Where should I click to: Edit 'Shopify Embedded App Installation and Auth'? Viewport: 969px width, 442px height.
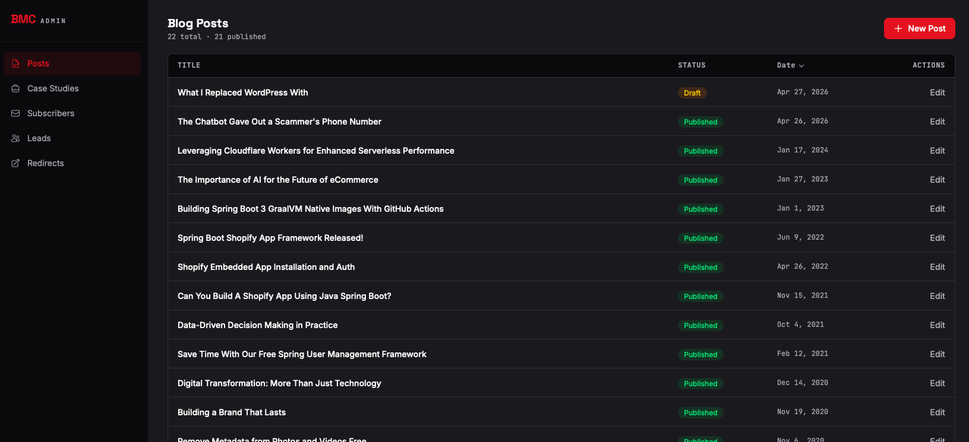937,267
